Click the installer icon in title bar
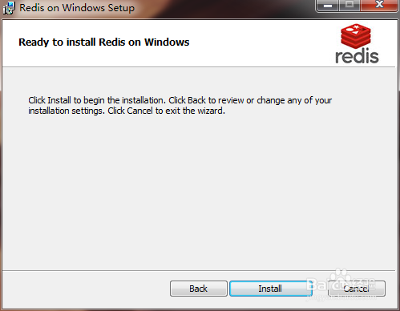The width and height of the screenshot is (400, 311). click(9, 8)
